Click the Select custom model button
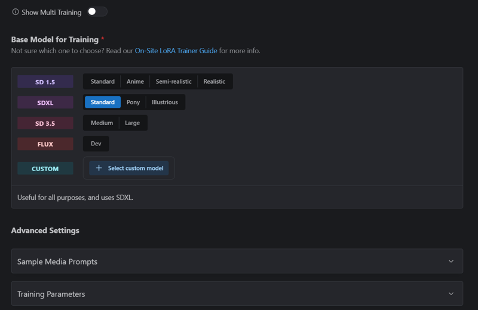478x310 pixels. coord(129,168)
